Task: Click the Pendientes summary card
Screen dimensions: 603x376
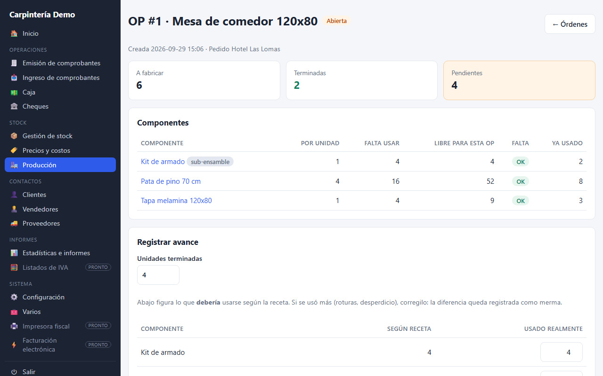Action: pyautogui.click(x=519, y=80)
